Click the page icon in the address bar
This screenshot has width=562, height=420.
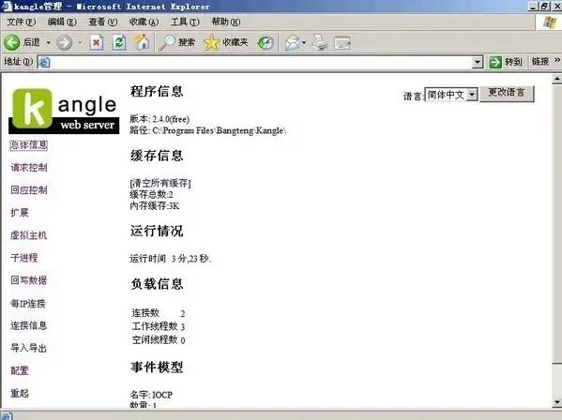[x=44, y=62]
